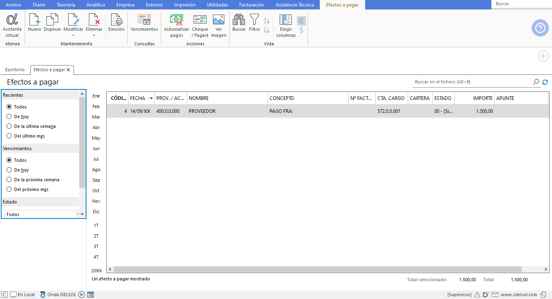Expand the Eliminar dropdown arrow
Viewport: 552px width, 299px height.
[x=94, y=35]
